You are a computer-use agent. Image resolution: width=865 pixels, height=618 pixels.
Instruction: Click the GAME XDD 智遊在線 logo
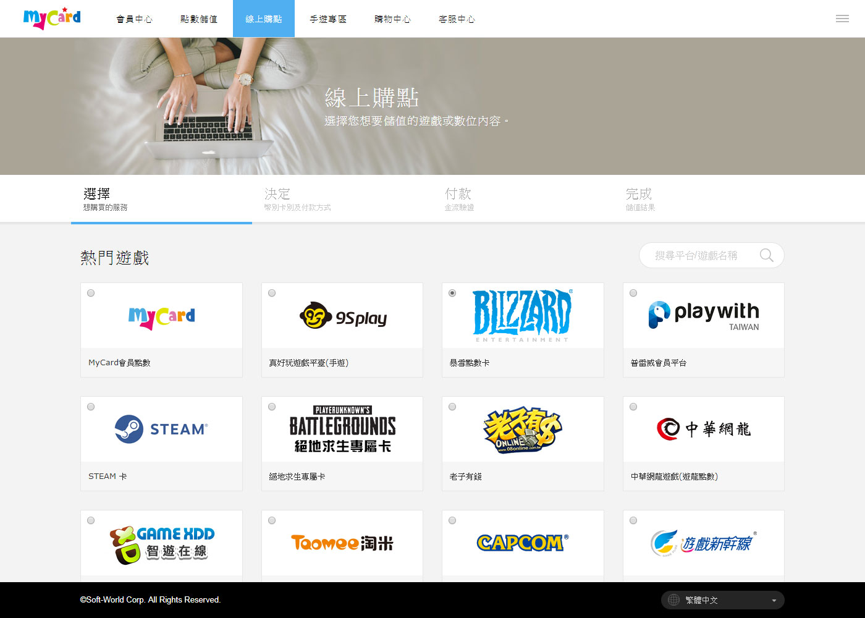(162, 544)
